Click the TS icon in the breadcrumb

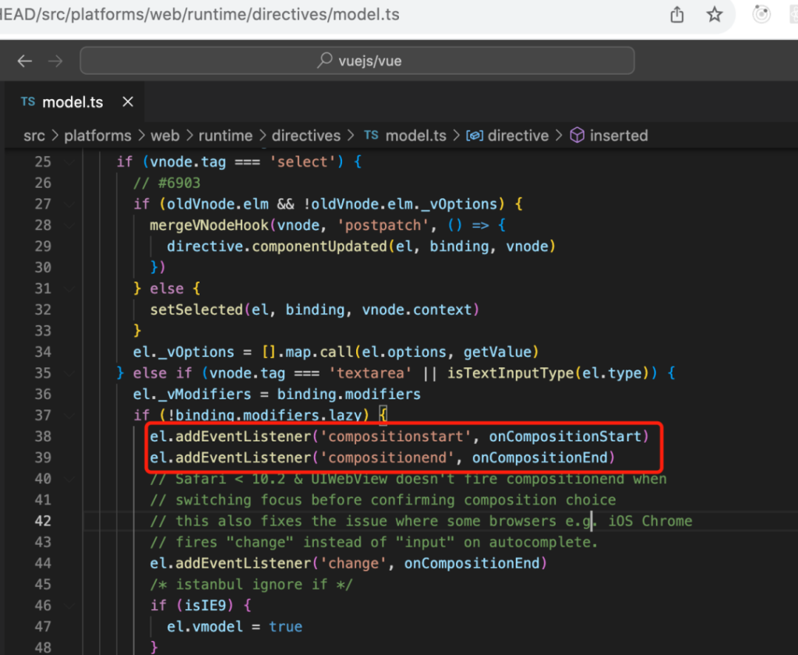click(x=371, y=136)
